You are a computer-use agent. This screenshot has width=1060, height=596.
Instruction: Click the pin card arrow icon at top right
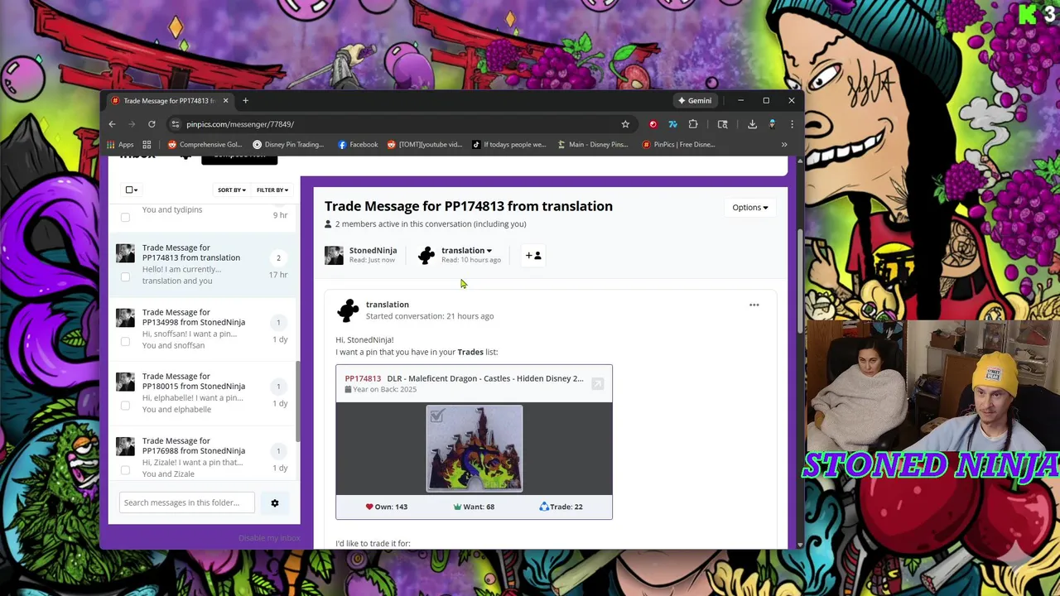[x=597, y=383]
